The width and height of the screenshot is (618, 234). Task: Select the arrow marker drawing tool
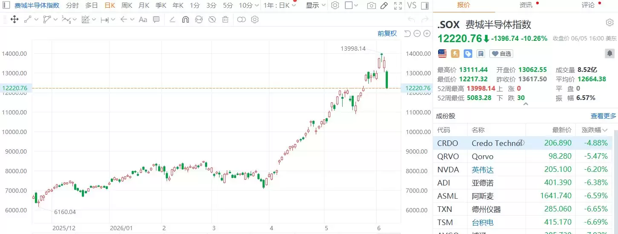(124, 20)
